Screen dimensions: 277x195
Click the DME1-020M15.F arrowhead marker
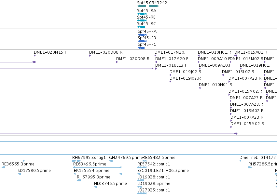(x=35, y=56)
